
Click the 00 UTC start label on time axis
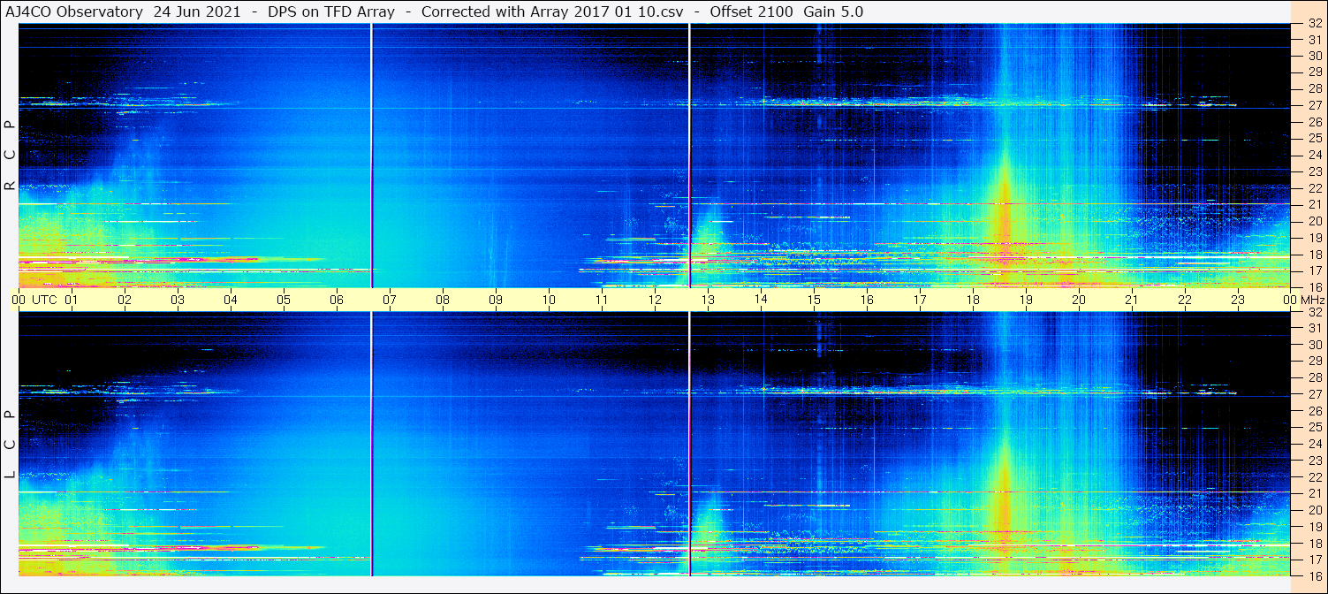35,300
